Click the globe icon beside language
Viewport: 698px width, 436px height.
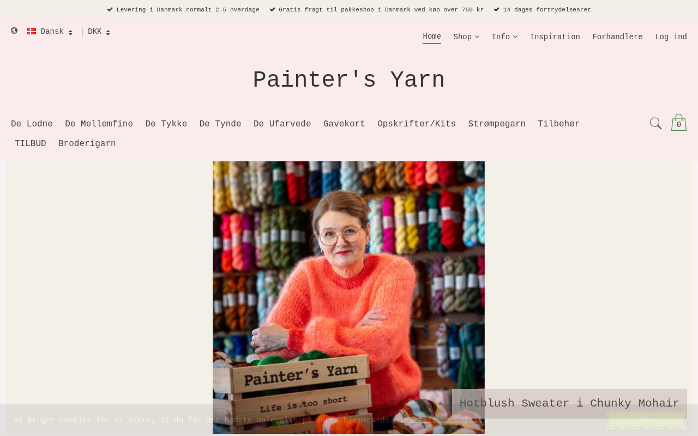point(14,31)
